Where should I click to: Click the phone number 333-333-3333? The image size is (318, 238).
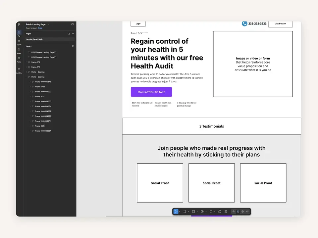point(257,24)
